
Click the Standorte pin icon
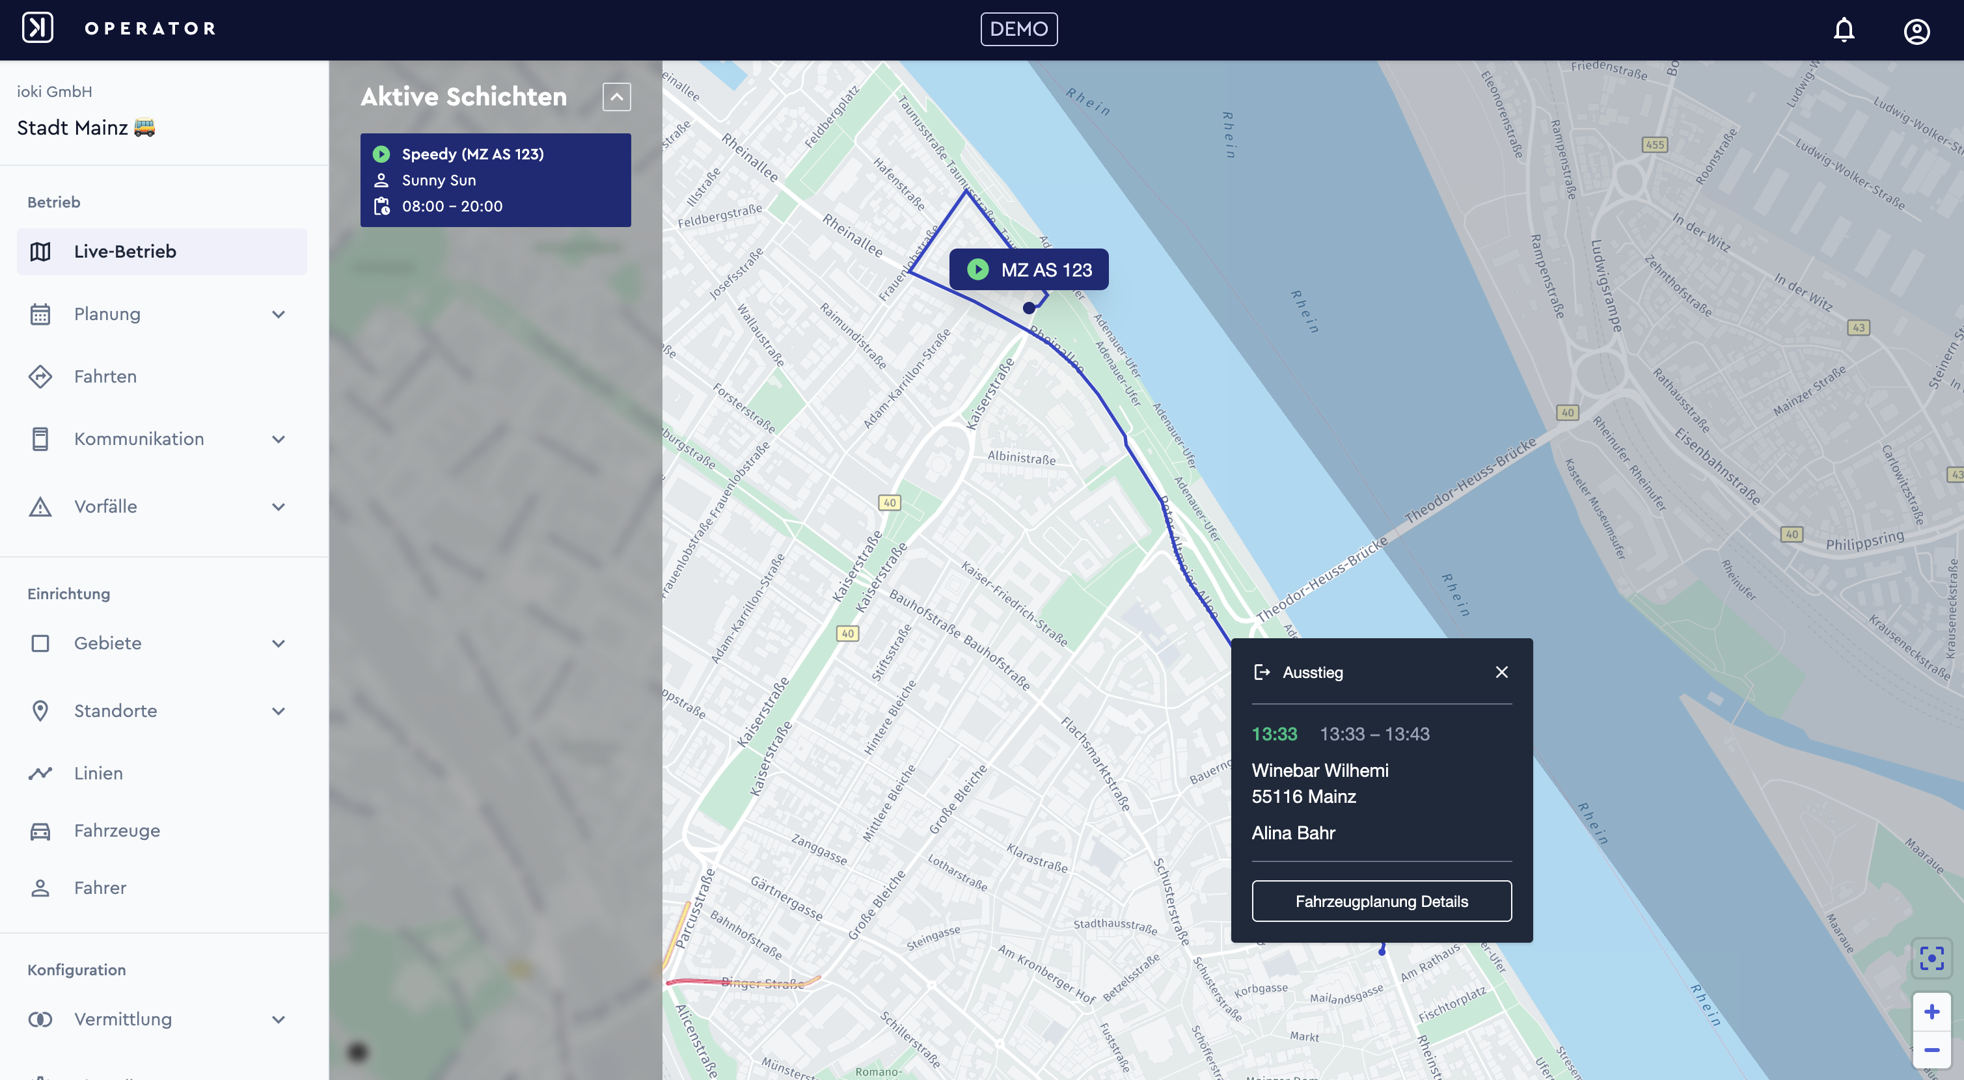[40, 711]
